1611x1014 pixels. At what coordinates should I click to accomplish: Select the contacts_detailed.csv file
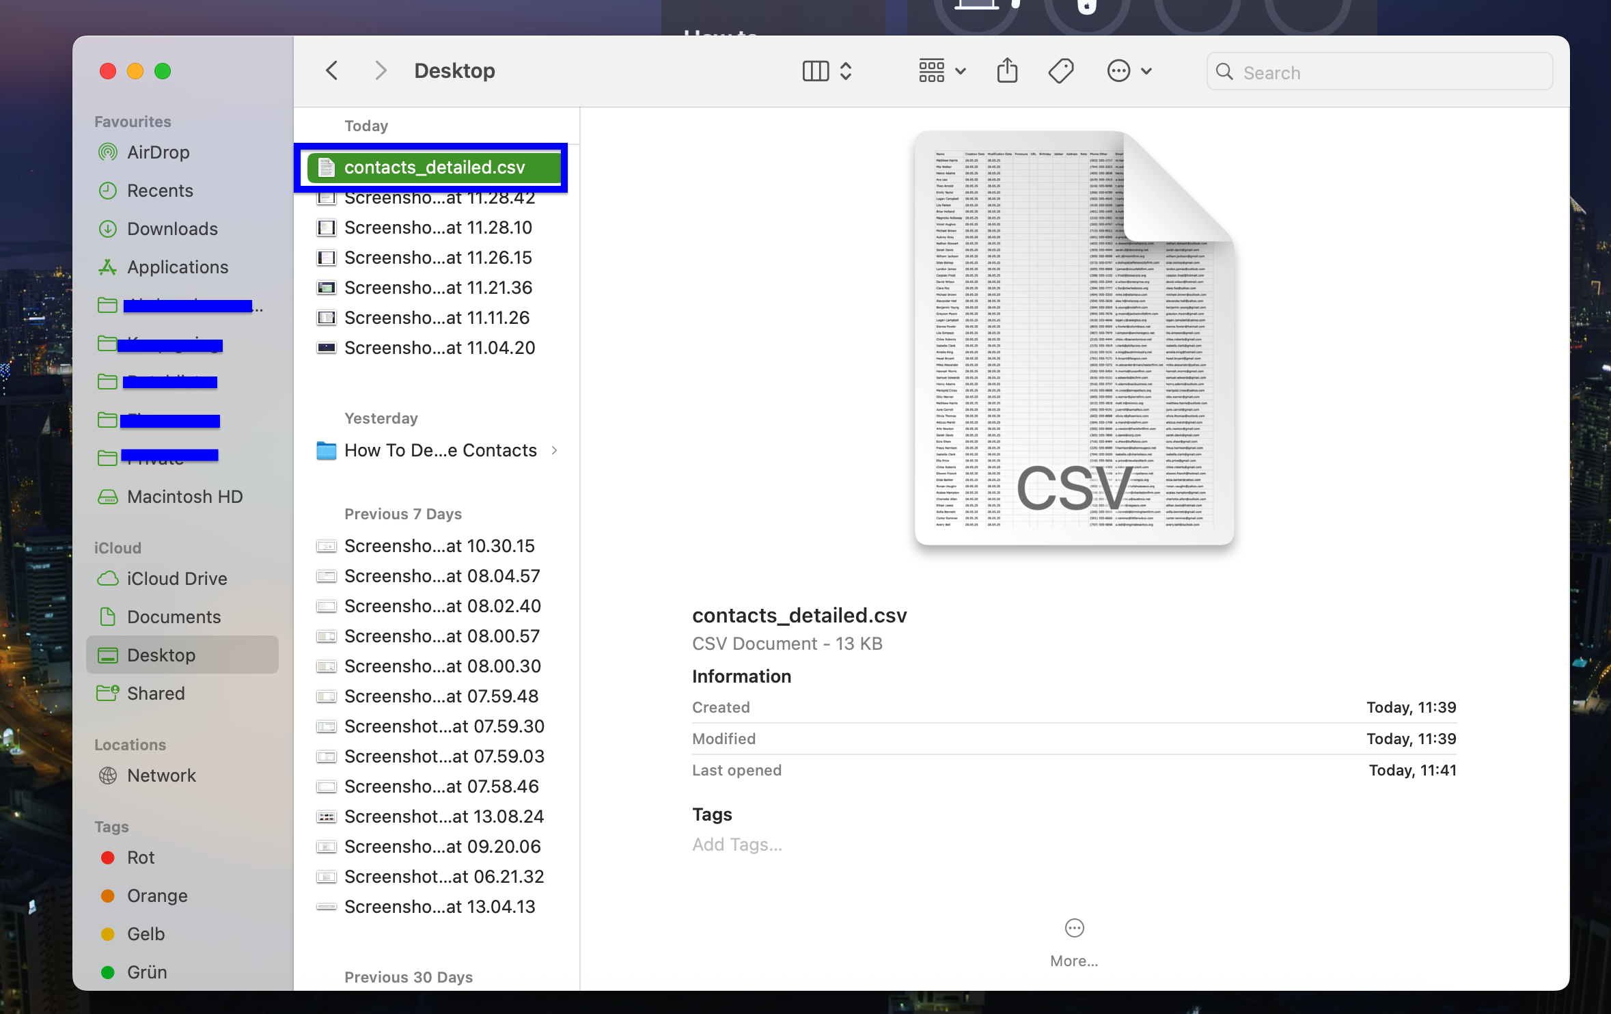coord(435,167)
